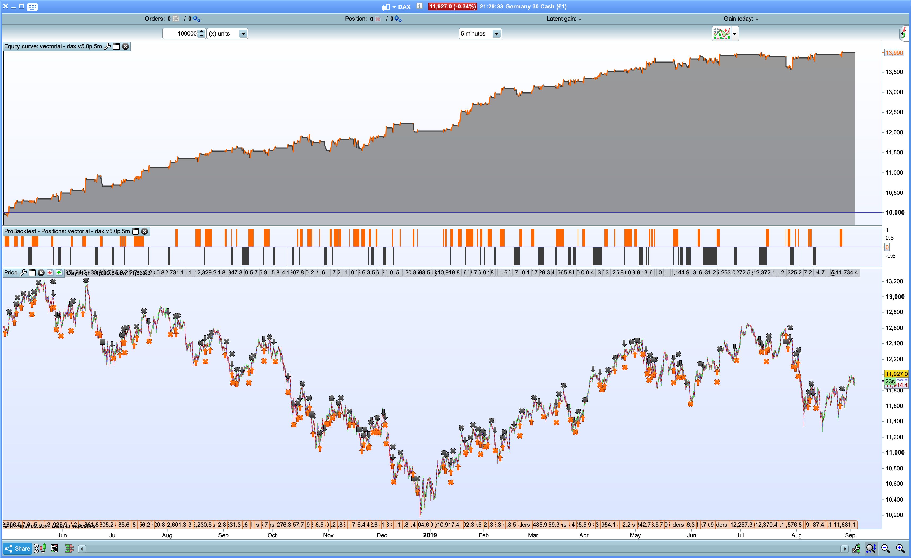
Task: Click the Share button
Action: pos(17,548)
